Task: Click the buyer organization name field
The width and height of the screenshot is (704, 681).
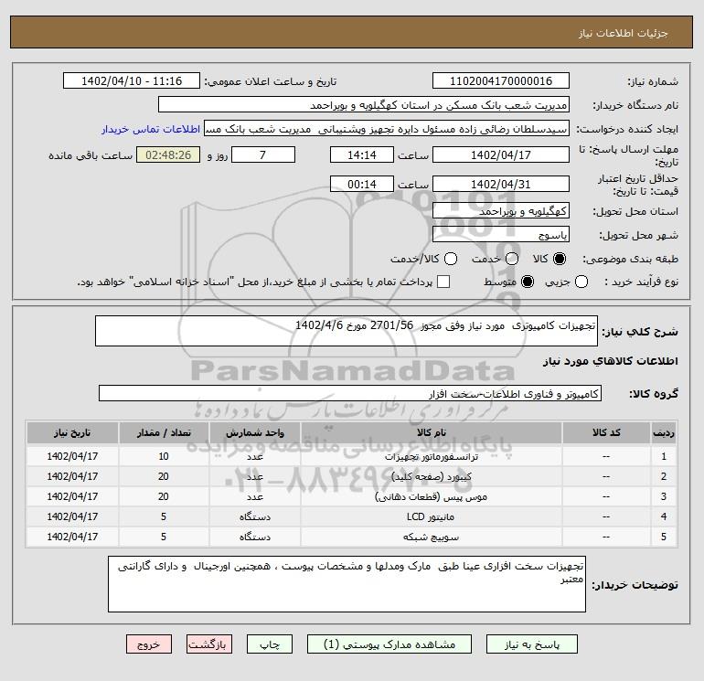Action: [x=364, y=104]
